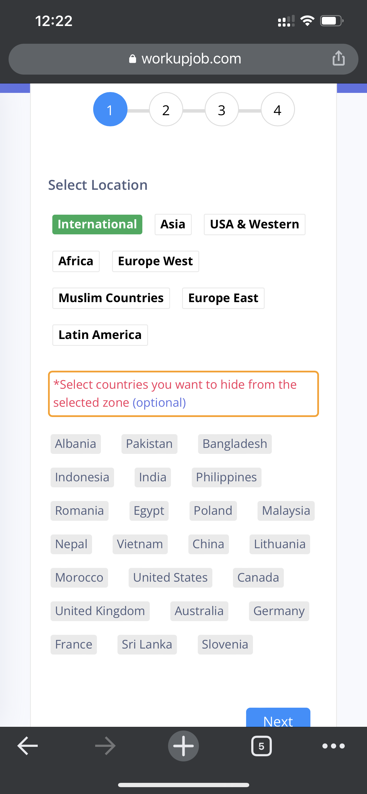Tap the browser forward arrow
The height and width of the screenshot is (794, 367).
pyautogui.click(x=105, y=746)
